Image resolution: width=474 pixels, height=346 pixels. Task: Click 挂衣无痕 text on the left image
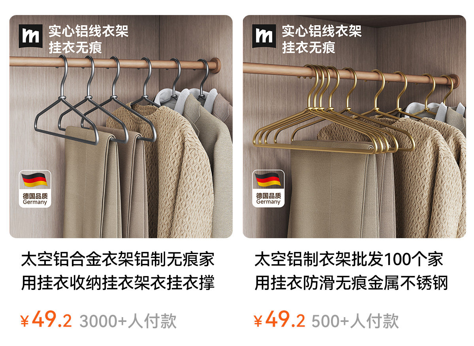75,47
